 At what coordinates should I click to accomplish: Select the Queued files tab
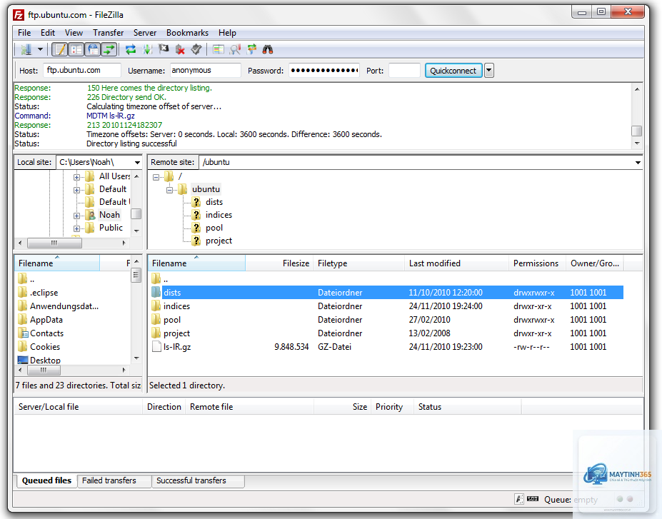pyautogui.click(x=46, y=480)
